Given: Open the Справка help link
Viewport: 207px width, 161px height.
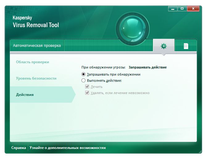Looking at the screenshot, I should 19,148.
